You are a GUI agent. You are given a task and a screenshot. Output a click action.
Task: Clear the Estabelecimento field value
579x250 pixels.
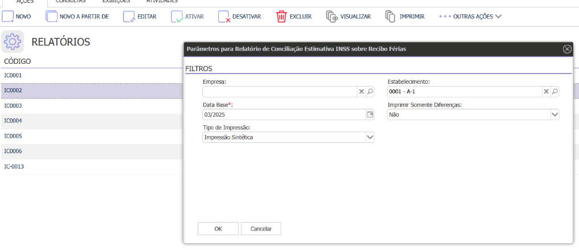pos(546,91)
